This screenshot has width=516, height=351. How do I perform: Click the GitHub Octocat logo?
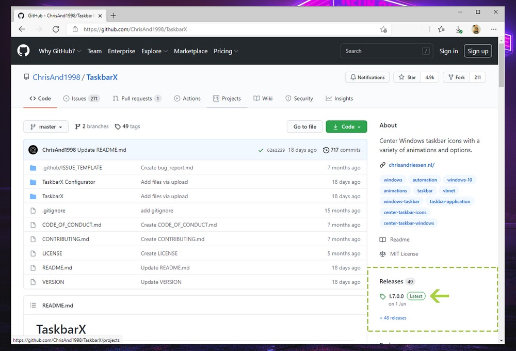(23, 51)
